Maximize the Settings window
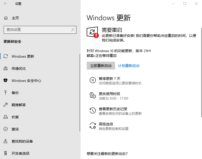This screenshot has width=202, height=159. click(x=185, y=4)
